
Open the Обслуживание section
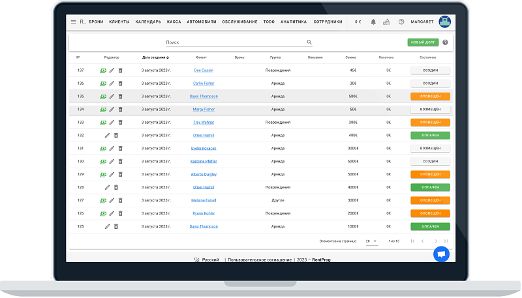tap(239, 22)
